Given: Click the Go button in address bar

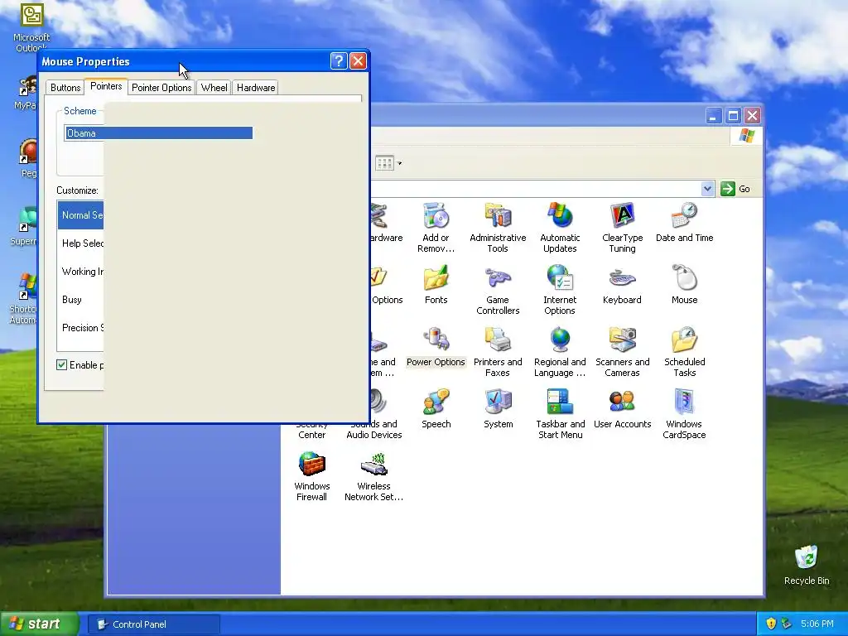Looking at the screenshot, I should pos(735,189).
